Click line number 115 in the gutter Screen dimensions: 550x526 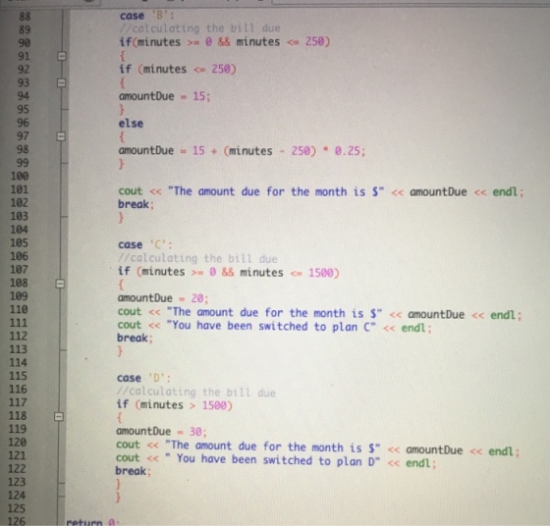pyautogui.click(x=19, y=376)
